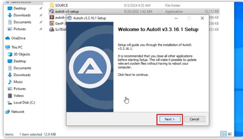Click the AutoIt icon in dialog title bar

click(70, 18)
